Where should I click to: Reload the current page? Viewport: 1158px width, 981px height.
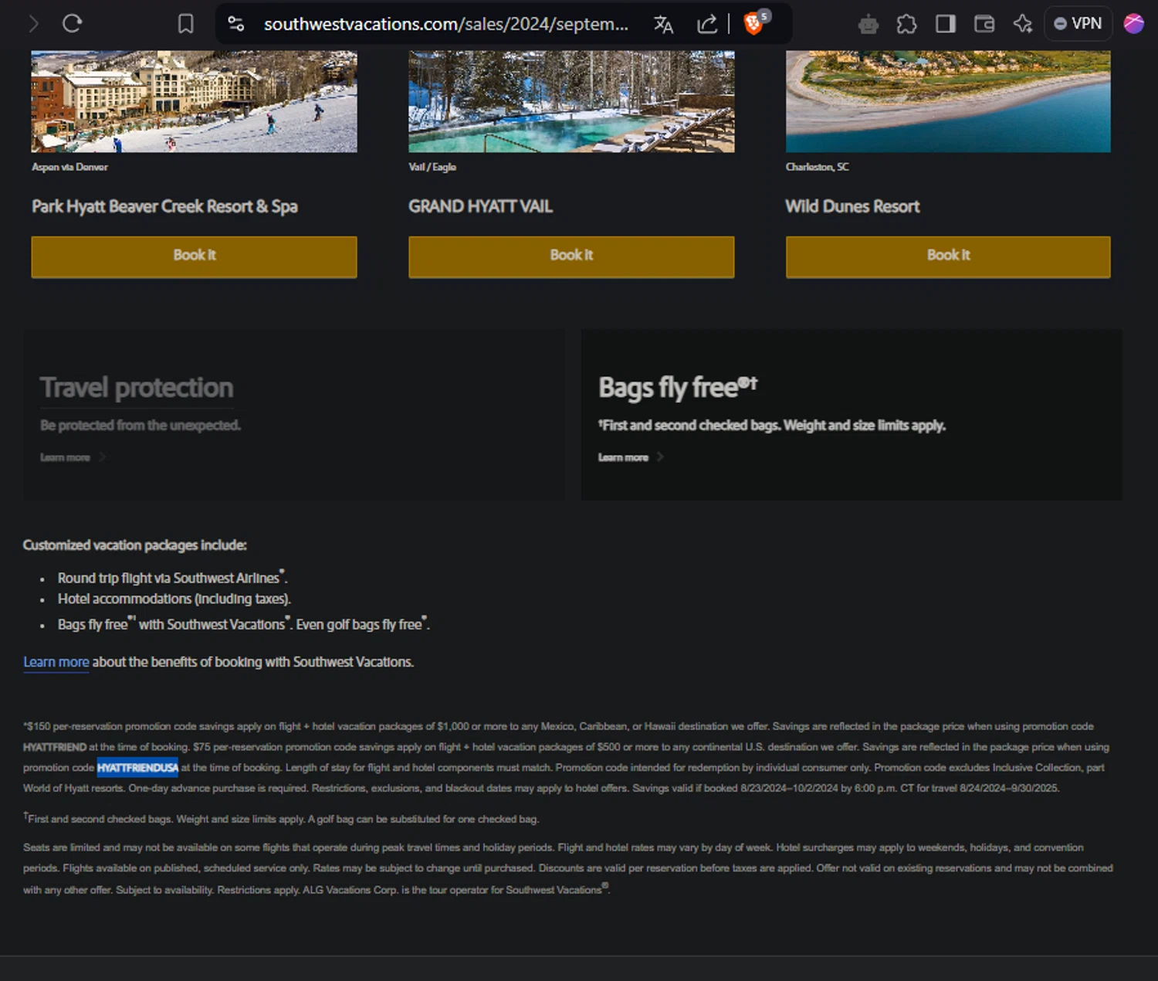[x=73, y=24]
